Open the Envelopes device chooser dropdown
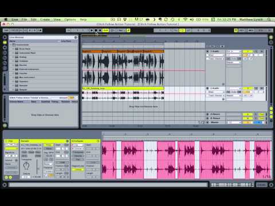The image size is (275, 206). pos(78,145)
